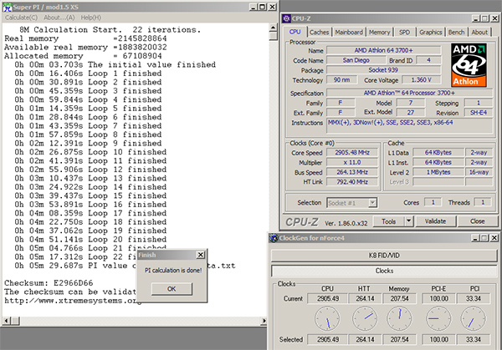The width and height of the screenshot is (502, 350).
Task: Click the Checksum: E2966D66 line
Action: point(49,283)
